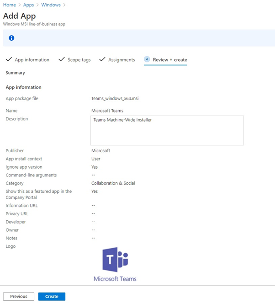Open the Apps breadcrumb link

click(x=29, y=5)
